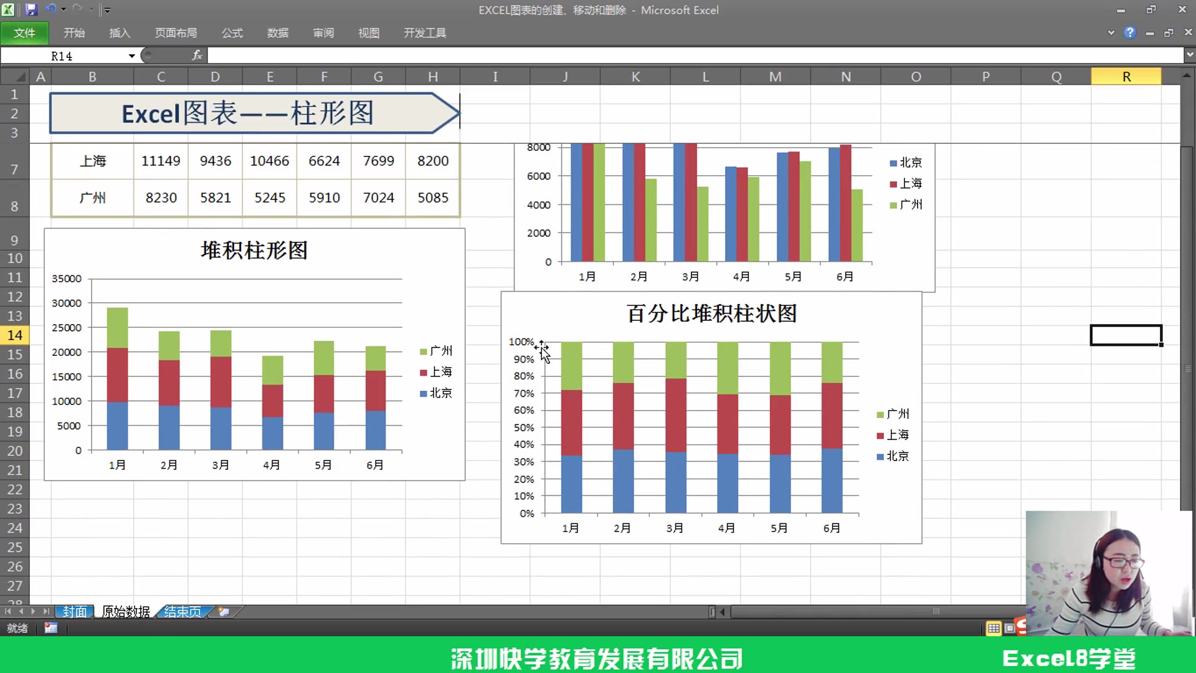Toggle ribbon minimize chevron near help
Viewport: 1196px width, 673px height.
click(1111, 32)
